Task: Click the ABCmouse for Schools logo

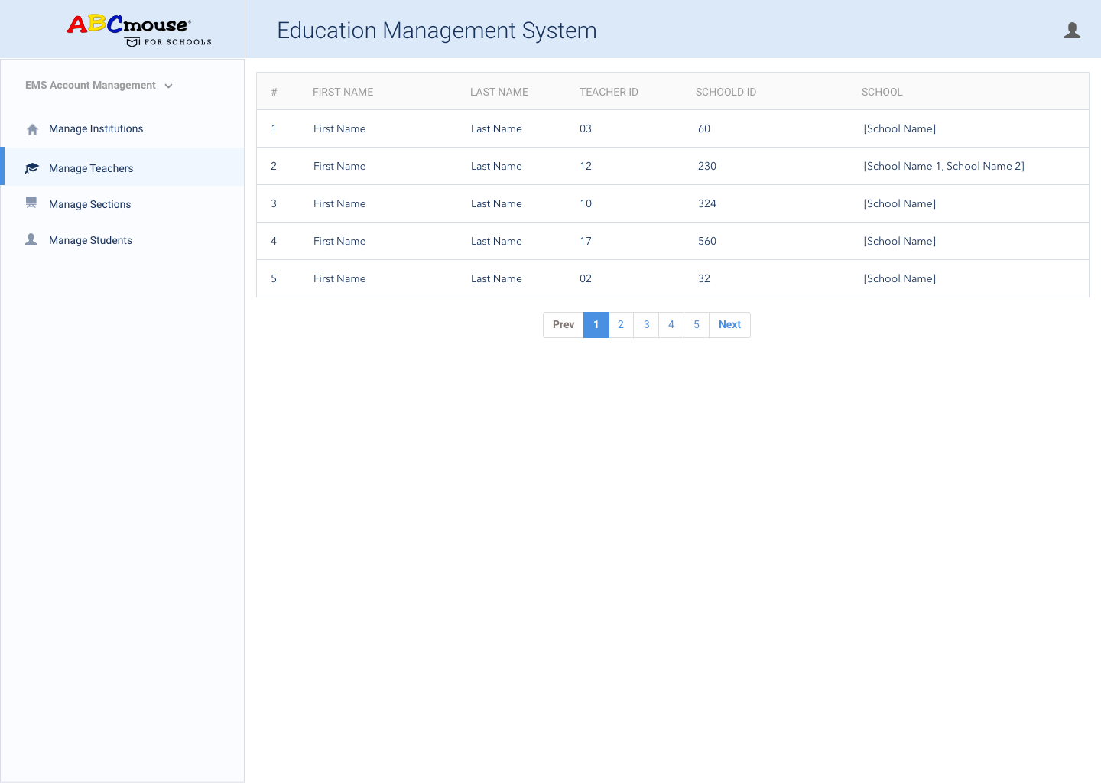Action: click(139, 31)
